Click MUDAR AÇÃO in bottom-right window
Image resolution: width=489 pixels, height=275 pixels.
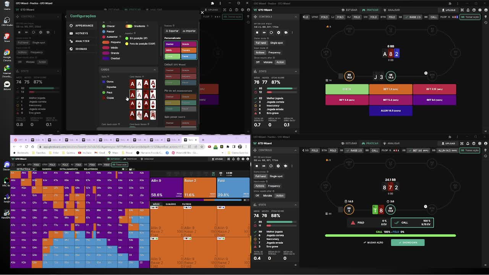pos(373,243)
